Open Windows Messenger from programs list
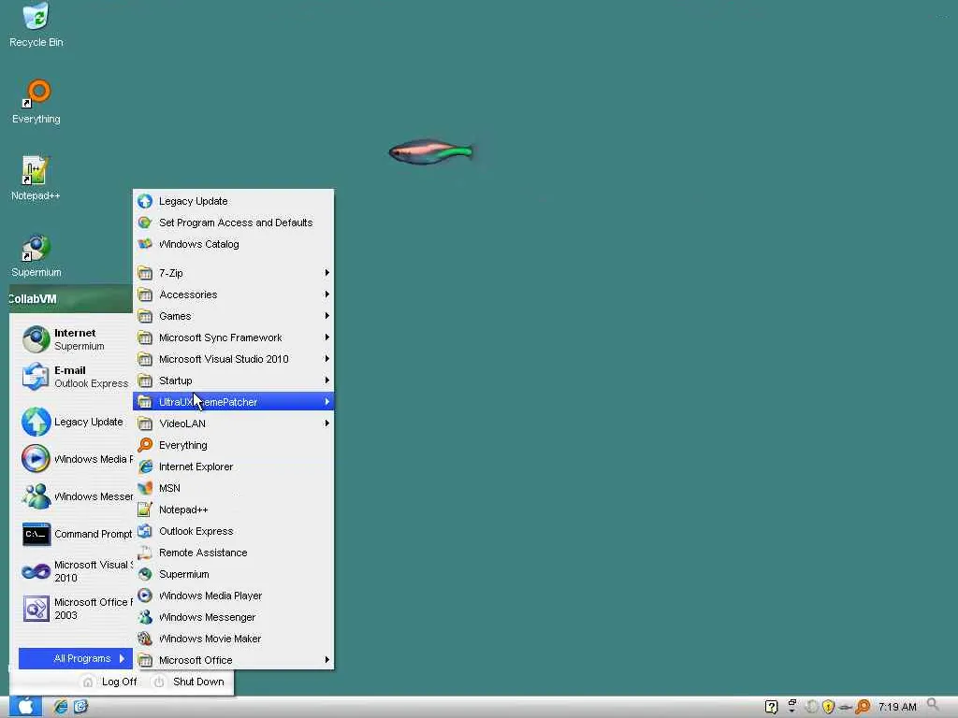This screenshot has width=958, height=718. pyautogui.click(x=233, y=617)
